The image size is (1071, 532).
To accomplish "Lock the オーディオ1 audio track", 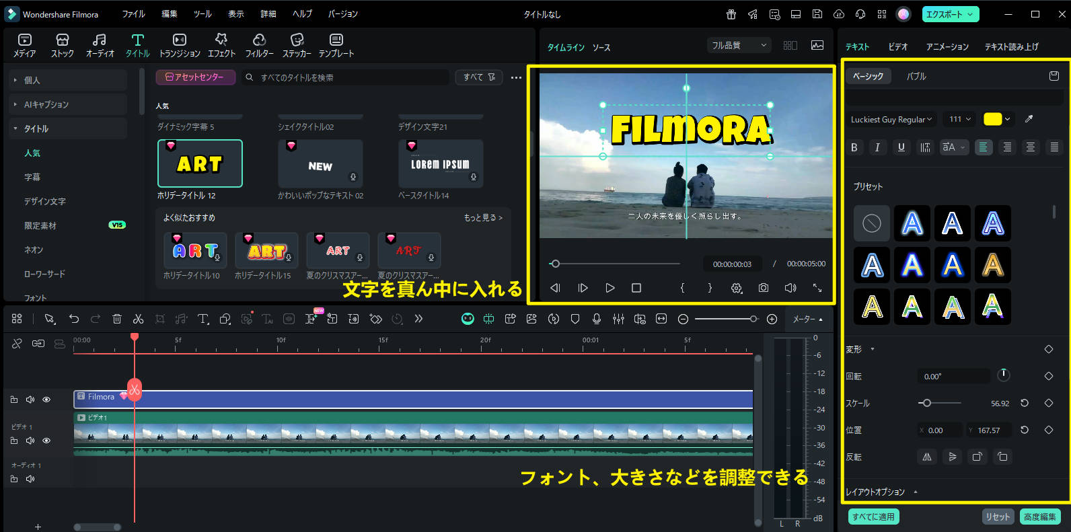I will click(x=14, y=480).
